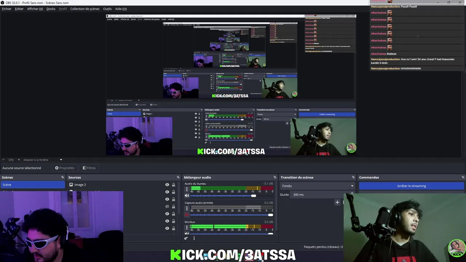The width and height of the screenshot is (466, 262).
Task: Click the image icon beside Image 2
Action: [71, 185]
